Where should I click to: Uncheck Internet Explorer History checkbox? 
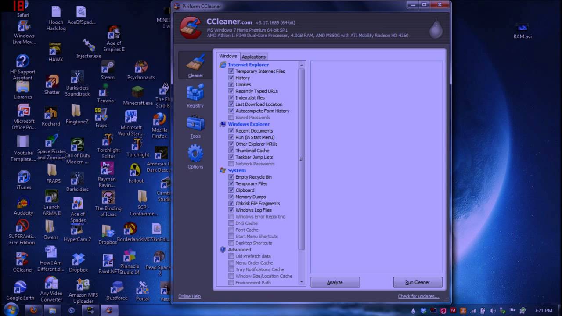point(231,78)
